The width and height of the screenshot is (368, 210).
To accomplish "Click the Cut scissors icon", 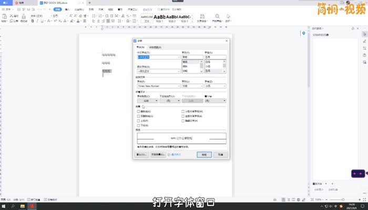I will point(11,16).
